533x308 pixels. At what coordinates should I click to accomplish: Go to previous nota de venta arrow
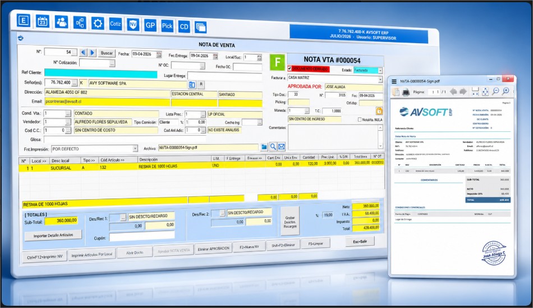coord(83,53)
